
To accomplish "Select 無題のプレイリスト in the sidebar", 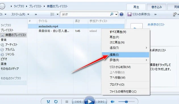I will point(13,35).
